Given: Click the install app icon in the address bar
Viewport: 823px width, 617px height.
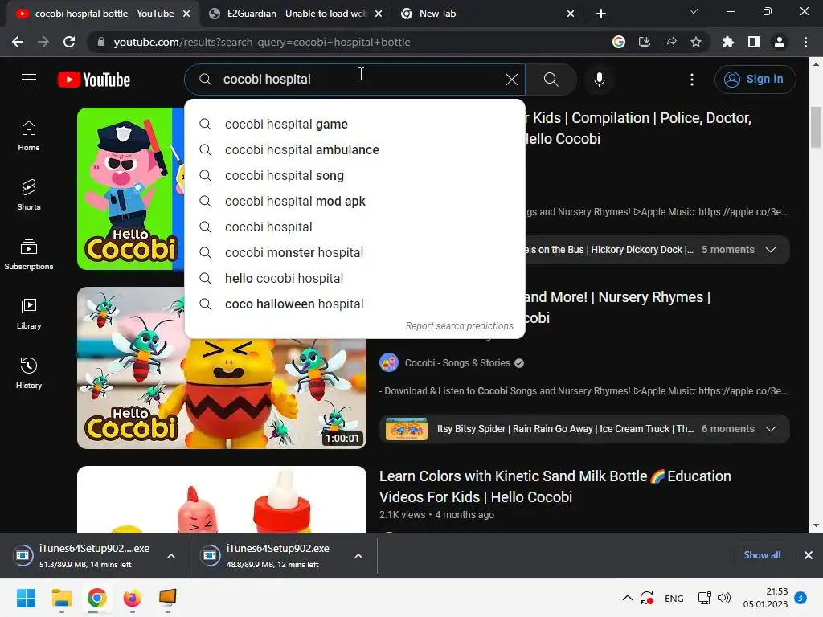Looking at the screenshot, I should tap(645, 42).
